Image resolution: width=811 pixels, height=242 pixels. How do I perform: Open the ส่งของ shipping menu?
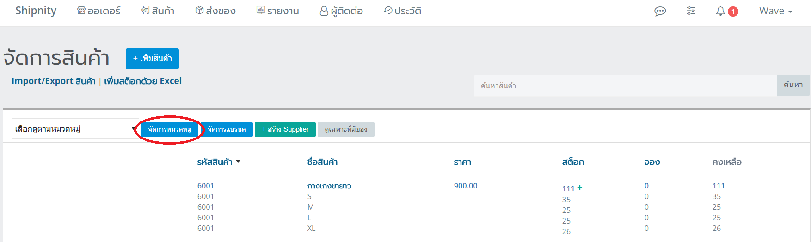pyautogui.click(x=215, y=11)
